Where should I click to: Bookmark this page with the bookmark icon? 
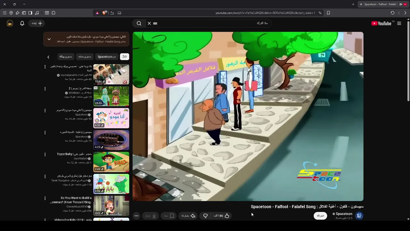[x=328, y=13]
